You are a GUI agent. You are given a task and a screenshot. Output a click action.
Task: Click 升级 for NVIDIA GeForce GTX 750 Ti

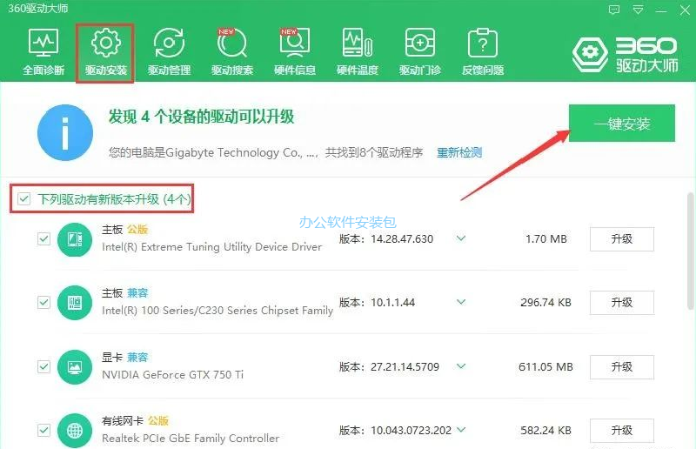[x=621, y=367]
